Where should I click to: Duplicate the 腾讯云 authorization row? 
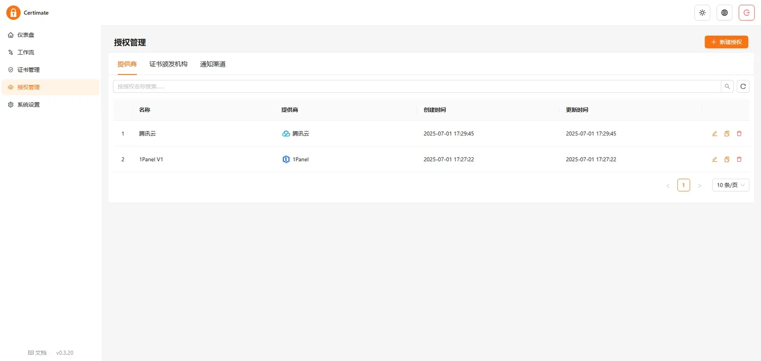tap(727, 134)
